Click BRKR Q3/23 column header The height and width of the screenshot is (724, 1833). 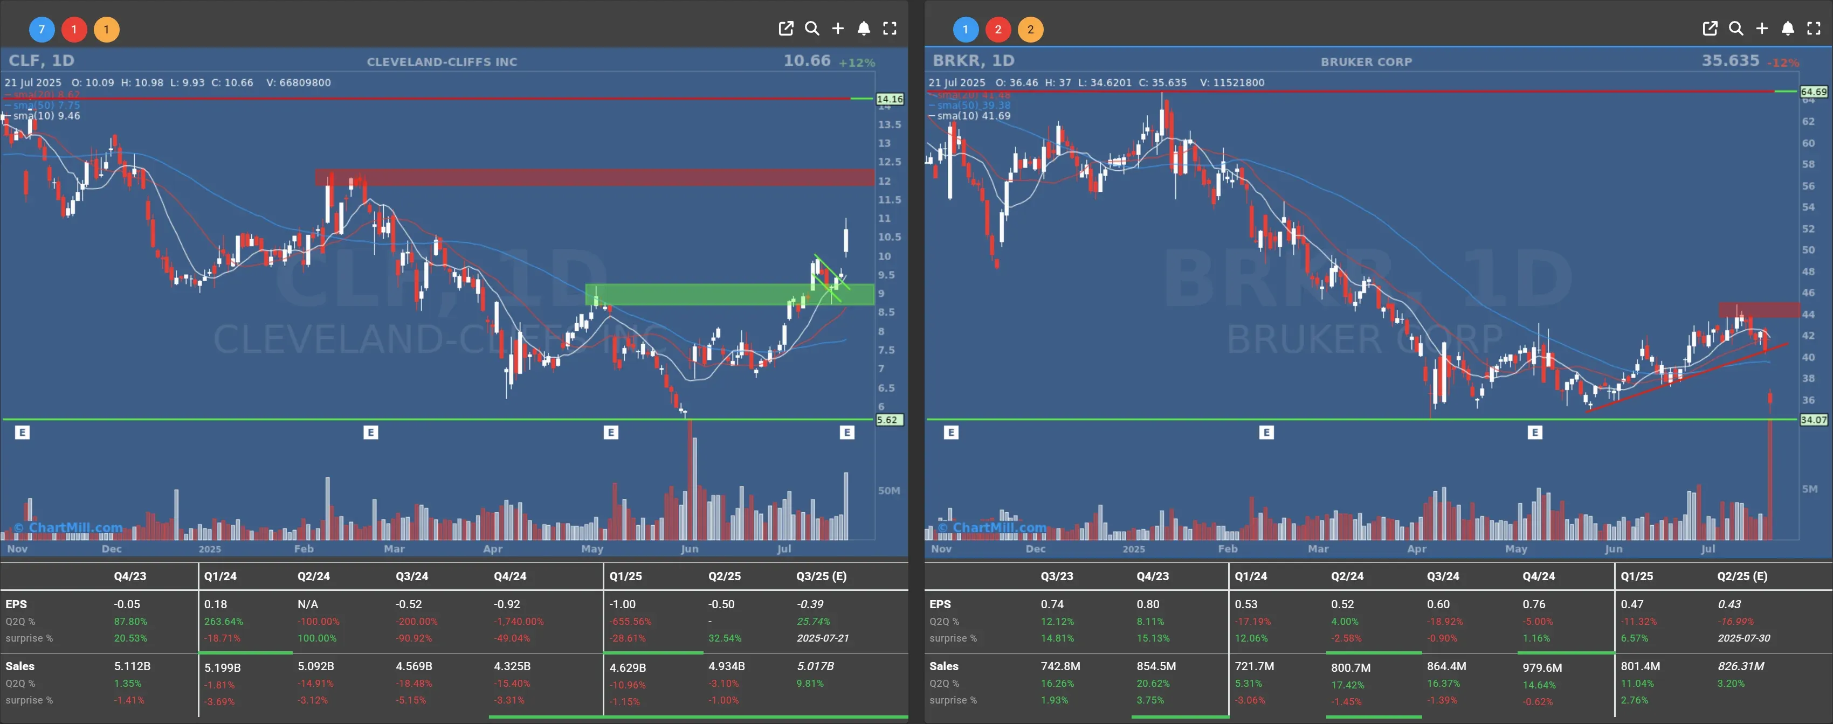click(x=1057, y=576)
